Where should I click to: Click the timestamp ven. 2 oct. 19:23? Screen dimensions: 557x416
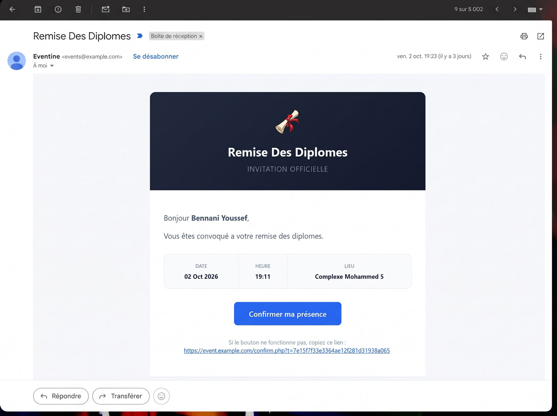coord(434,56)
